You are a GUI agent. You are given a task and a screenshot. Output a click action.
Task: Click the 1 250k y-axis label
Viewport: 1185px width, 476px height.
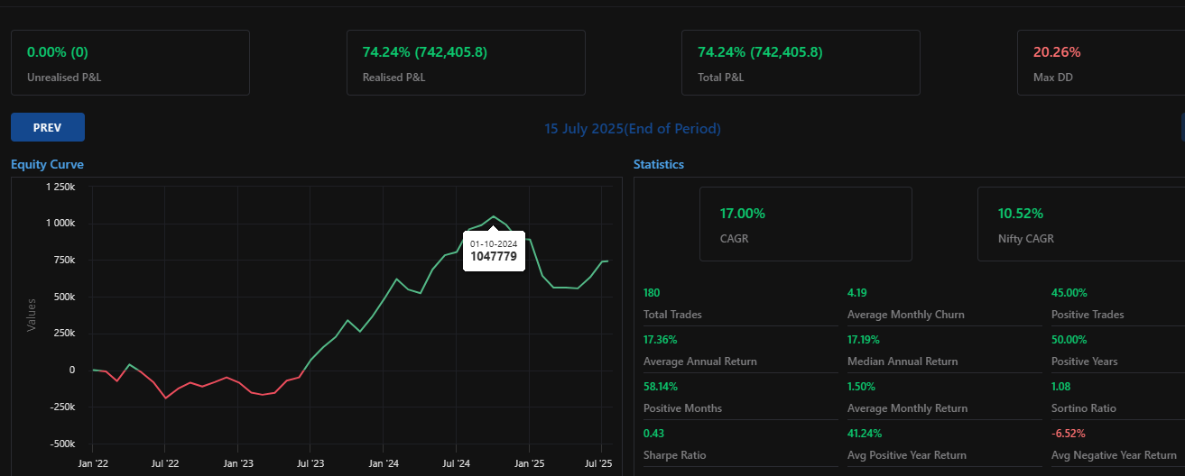[60, 187]
